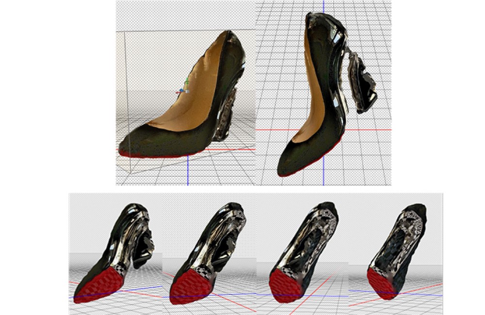Viewport: 485px width, 315px height.
Task: Click the red sole in the first bottom render
Action: (x=98, y=286)
